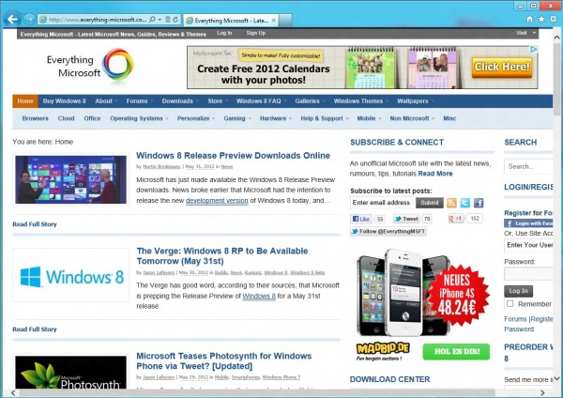The height and width of the screenshot is (398, 563).
Task: Click the development version inline link
Action: [x=217, y=201]
